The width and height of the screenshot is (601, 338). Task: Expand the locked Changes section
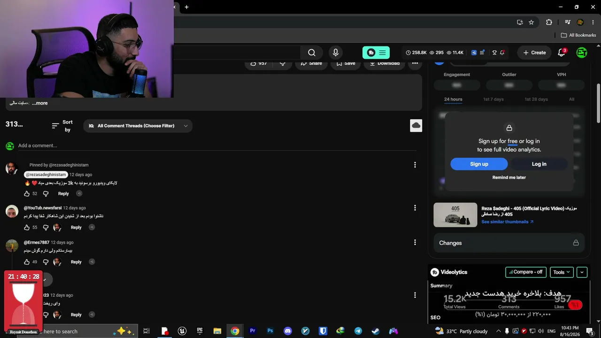coord(509,243)
